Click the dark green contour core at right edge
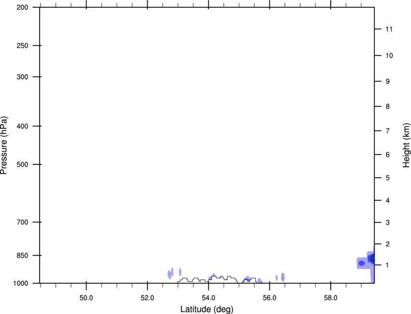Image resolution: width=411 pixels, height=314 pixels. [x=372, y=258]
